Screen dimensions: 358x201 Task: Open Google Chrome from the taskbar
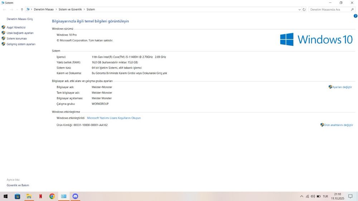pos(52,196)
